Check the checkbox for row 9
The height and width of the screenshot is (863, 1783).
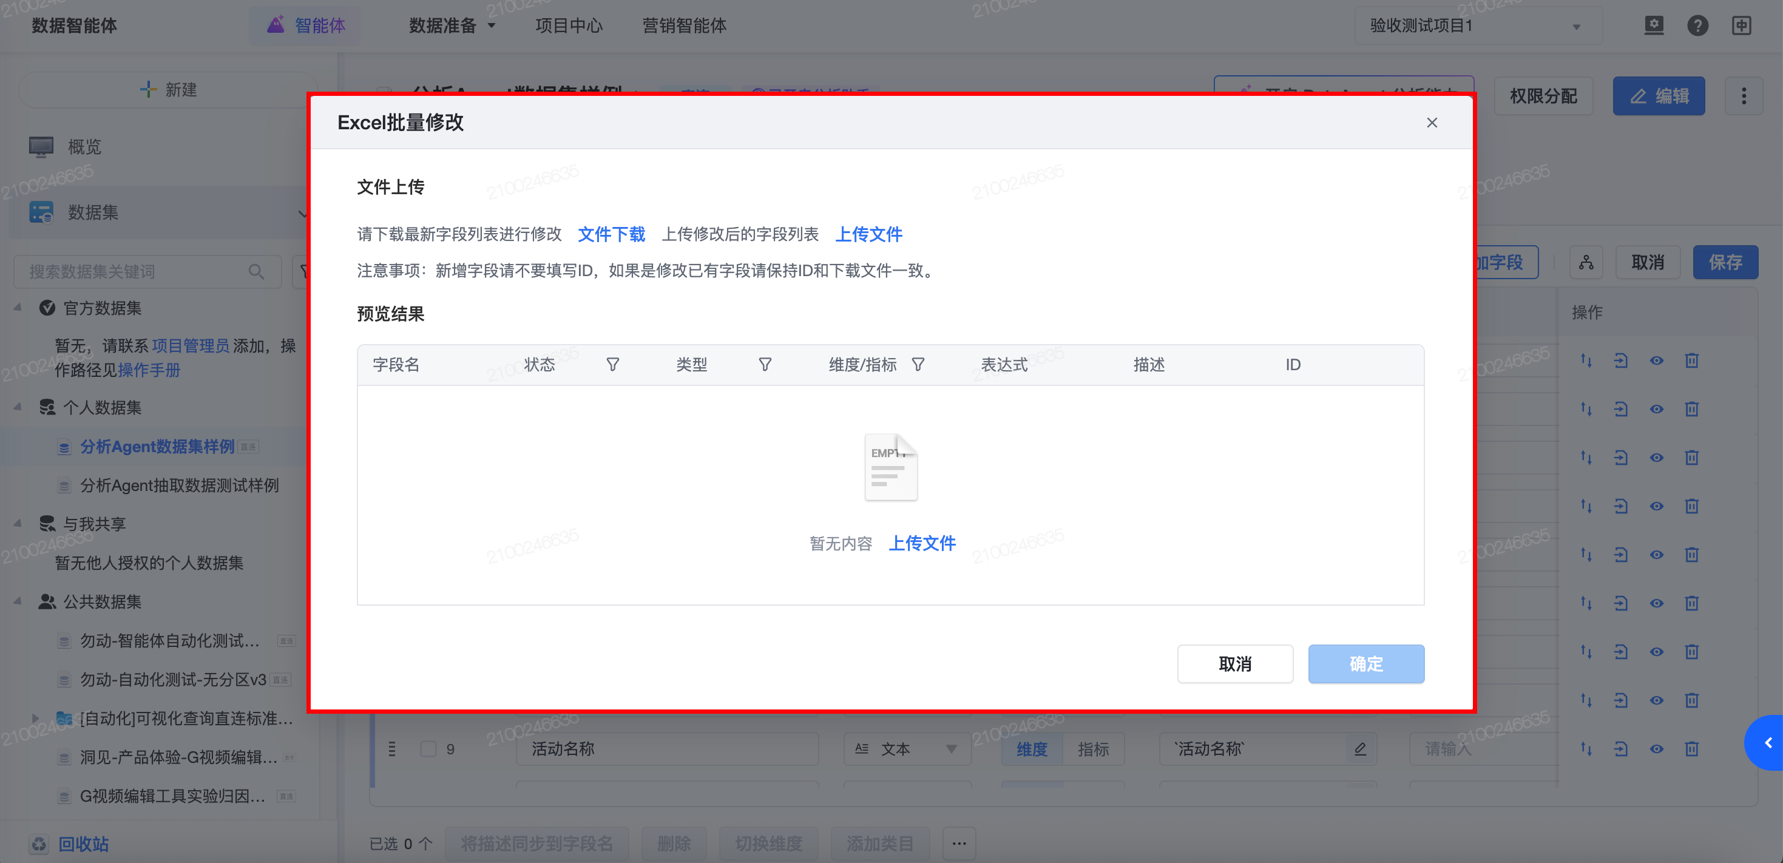click(428, 749)
